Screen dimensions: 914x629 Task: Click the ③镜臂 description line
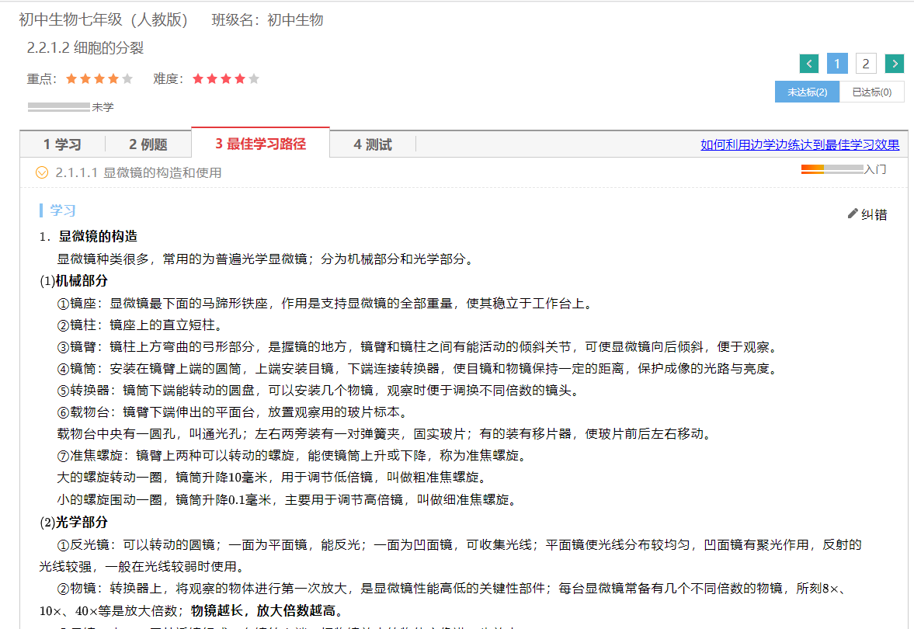pos(419,347)
